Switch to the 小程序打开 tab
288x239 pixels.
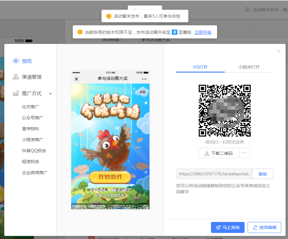click(x=249, y=67)
